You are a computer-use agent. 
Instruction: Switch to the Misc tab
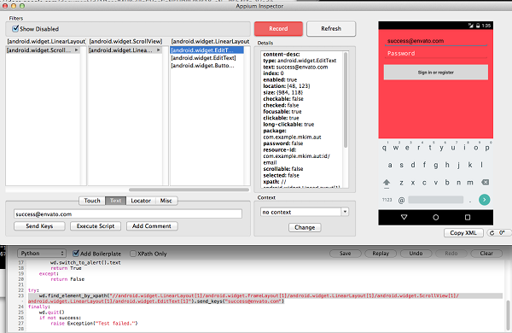click(166, 201)
